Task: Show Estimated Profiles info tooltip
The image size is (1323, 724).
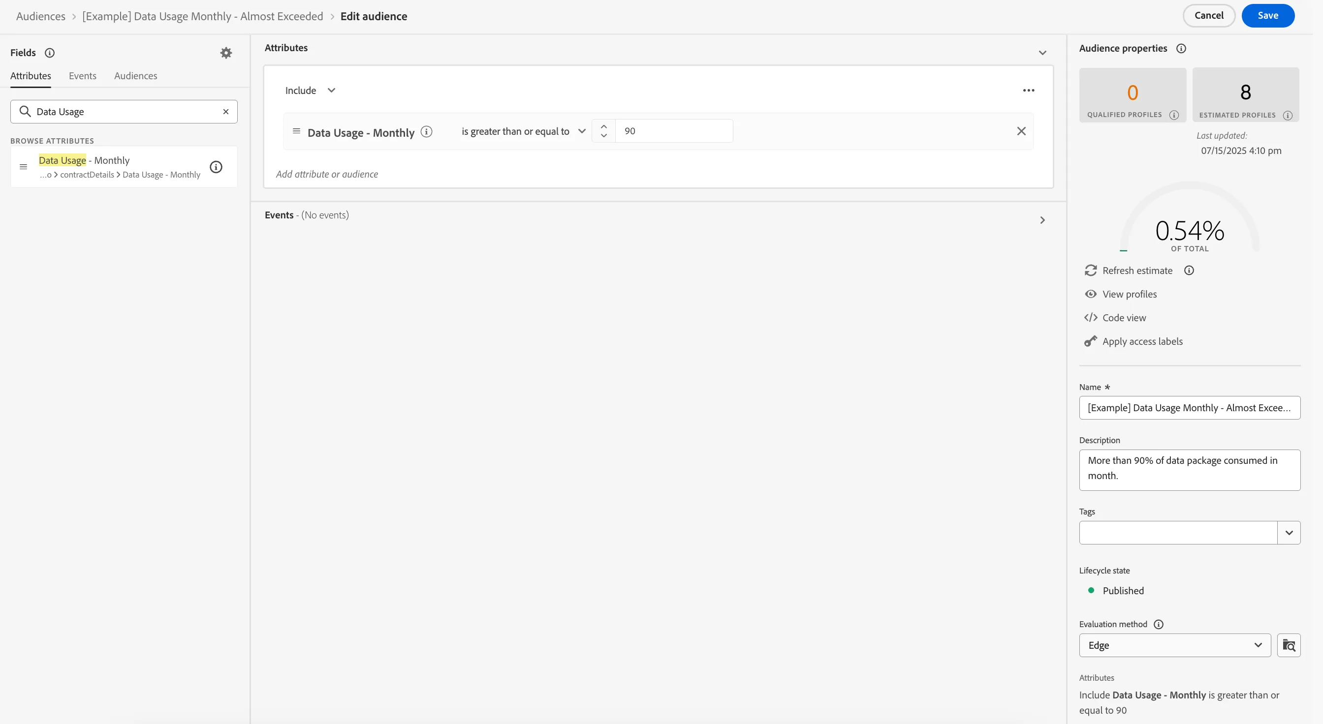Action: pos(1288,116)
